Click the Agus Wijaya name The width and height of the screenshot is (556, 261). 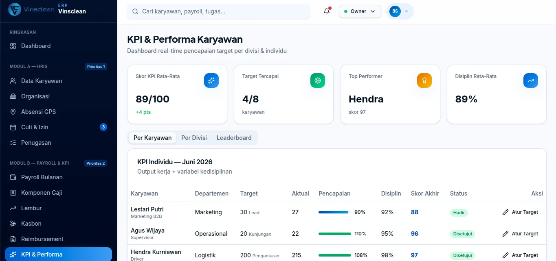point(147,231)
